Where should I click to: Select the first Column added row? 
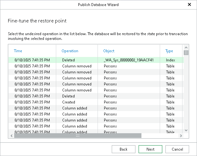(x=95, y=108)
